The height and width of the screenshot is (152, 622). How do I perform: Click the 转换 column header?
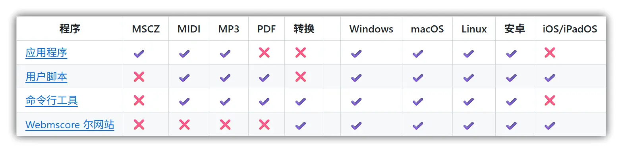pos(304,29)
